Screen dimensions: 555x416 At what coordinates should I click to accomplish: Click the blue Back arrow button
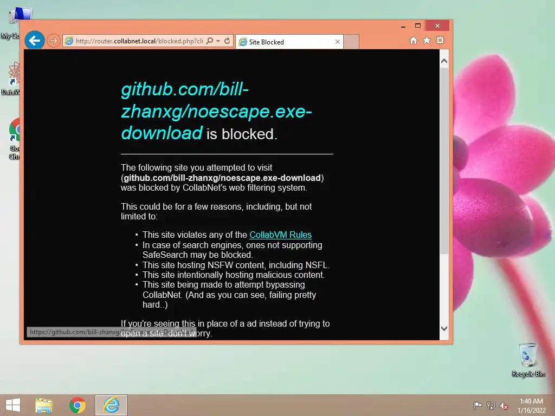34,41
